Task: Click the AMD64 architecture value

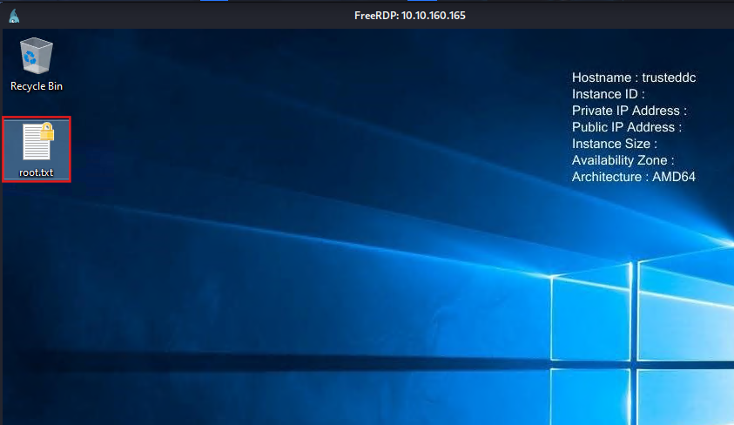Action: 674,177
